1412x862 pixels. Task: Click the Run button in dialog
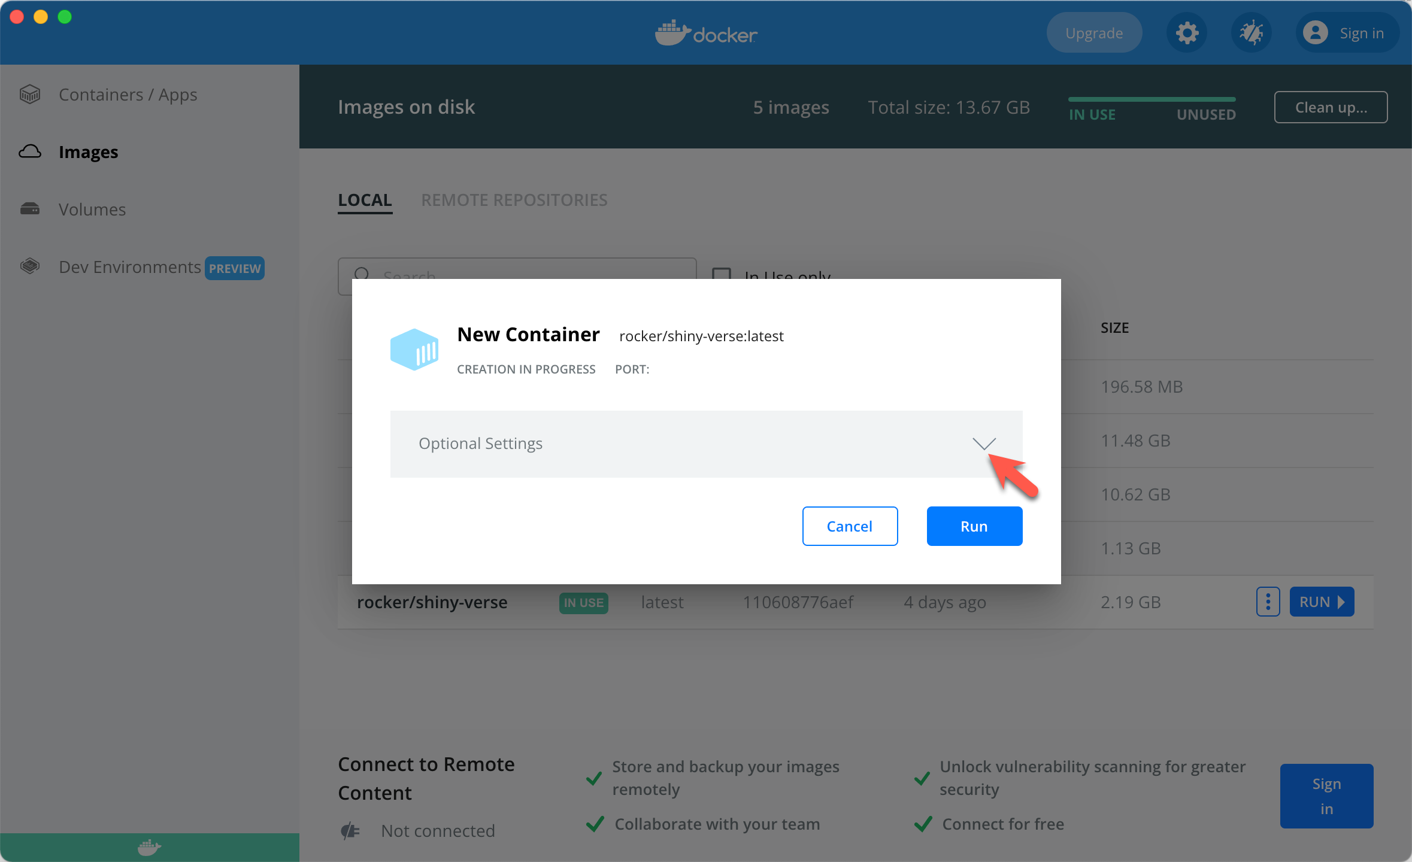pyautogui.click(x=974, y=526)
